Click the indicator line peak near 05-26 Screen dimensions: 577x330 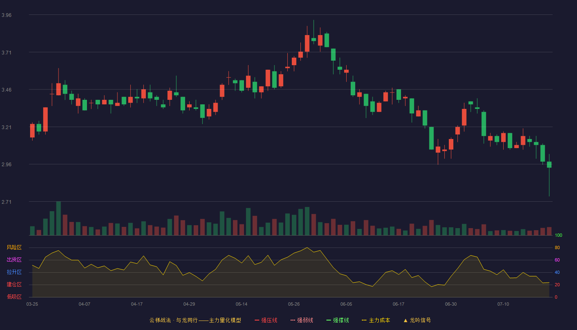[x=307, y=247]
